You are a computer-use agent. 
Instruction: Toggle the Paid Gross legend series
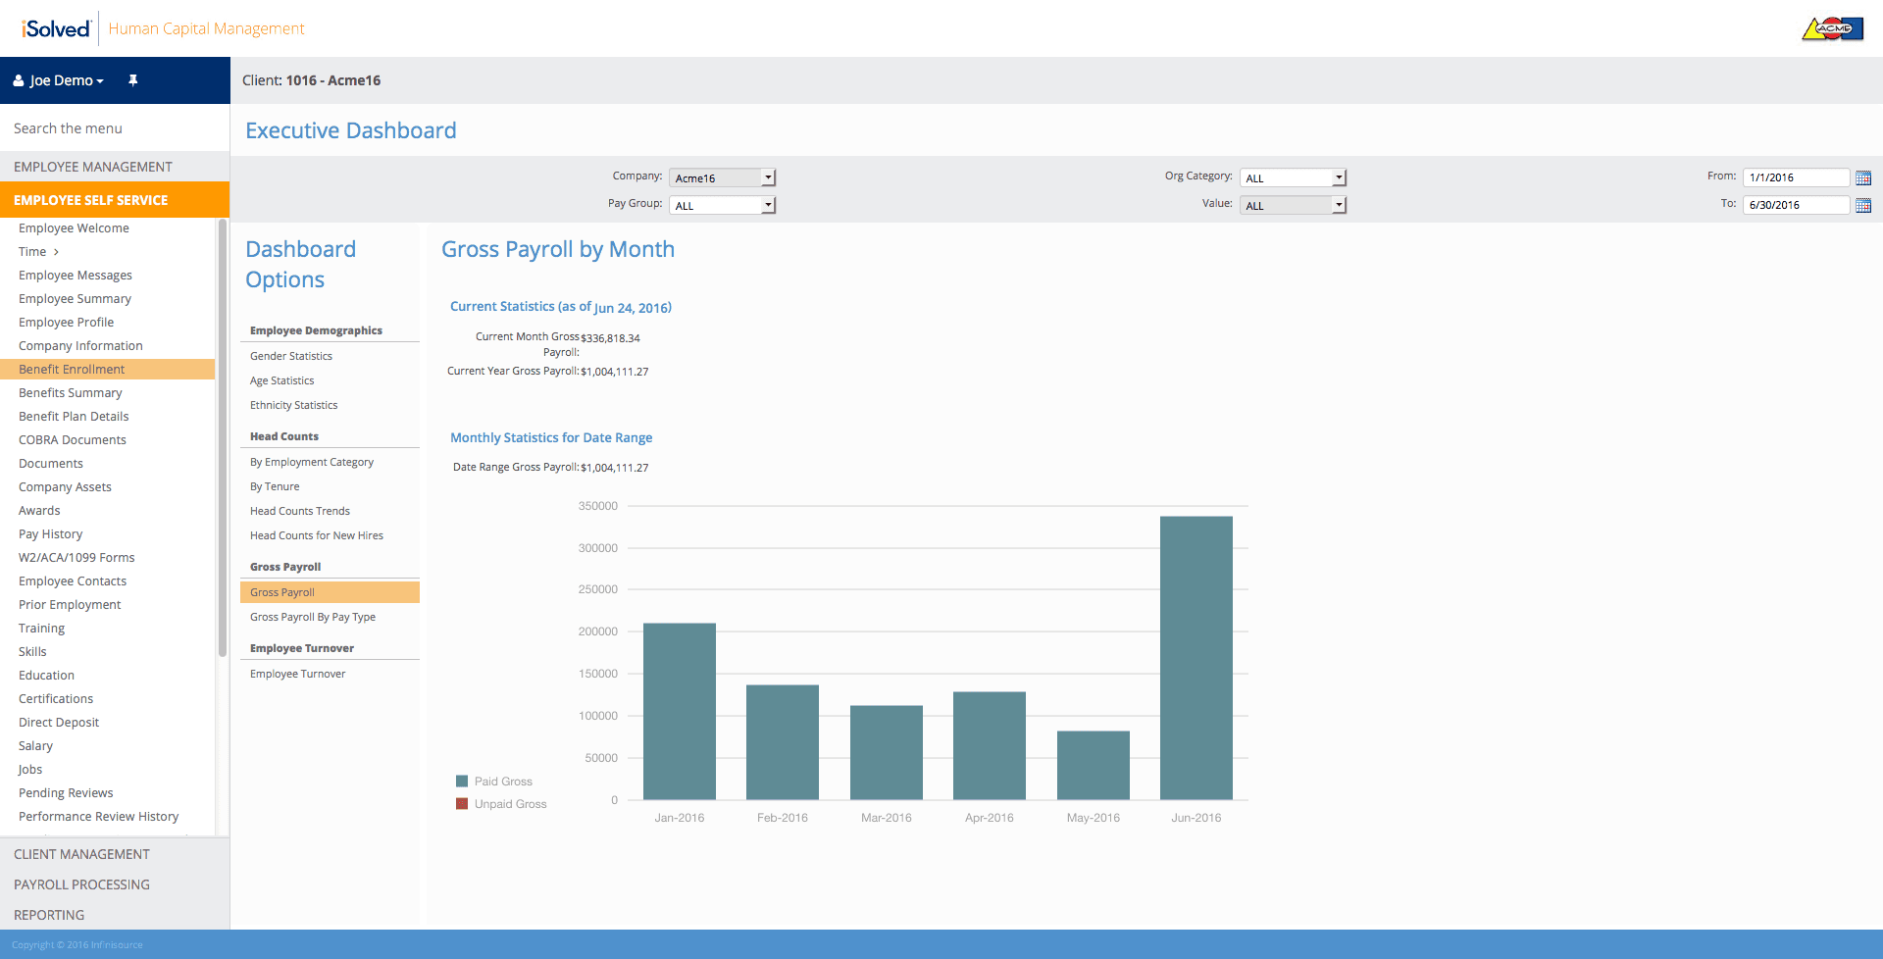coord(494,782)
